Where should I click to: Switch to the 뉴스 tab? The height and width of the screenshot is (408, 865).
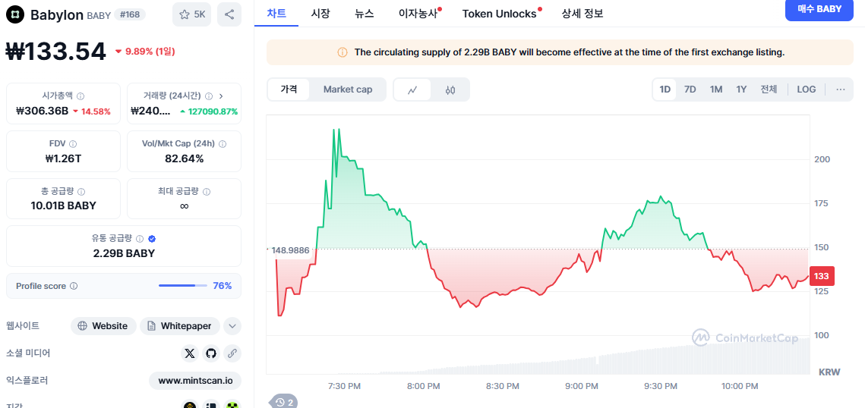(x=365, y=13)
